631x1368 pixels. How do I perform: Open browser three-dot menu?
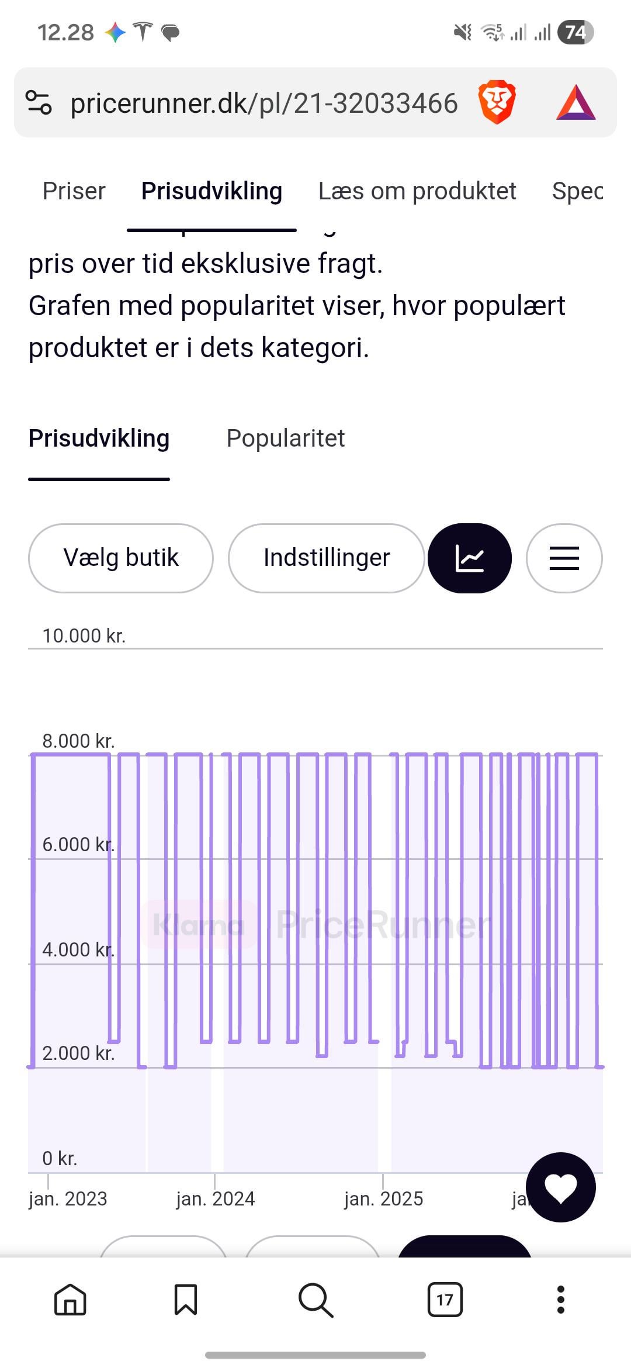[x=560, y=1300]
